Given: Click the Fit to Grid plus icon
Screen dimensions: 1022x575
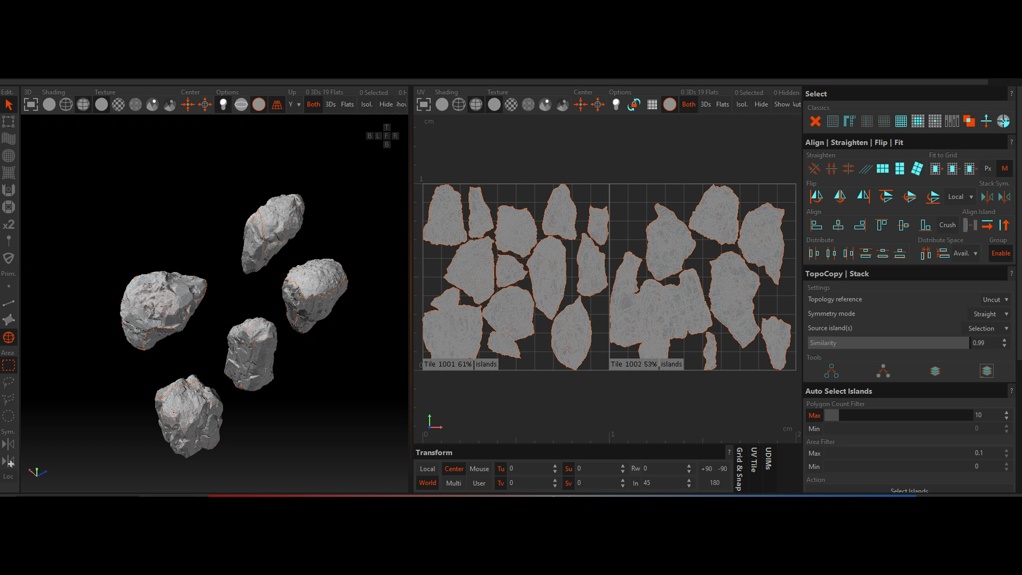Looking at the screenshot, I should click(935, 169).
